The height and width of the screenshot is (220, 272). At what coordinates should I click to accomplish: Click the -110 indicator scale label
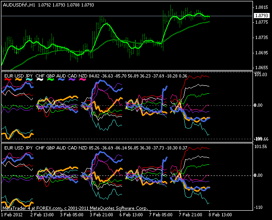[259, 207]
